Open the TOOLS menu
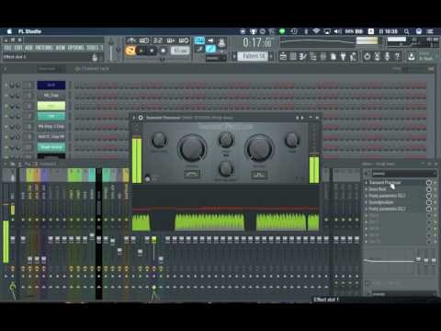 92,48
